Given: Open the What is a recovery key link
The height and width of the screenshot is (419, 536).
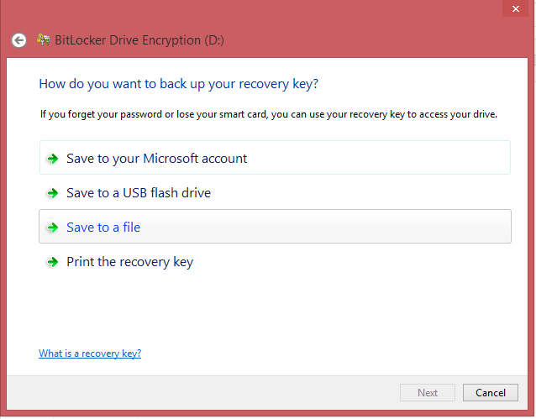Looking at the screenshot, I should coord(90,353).
